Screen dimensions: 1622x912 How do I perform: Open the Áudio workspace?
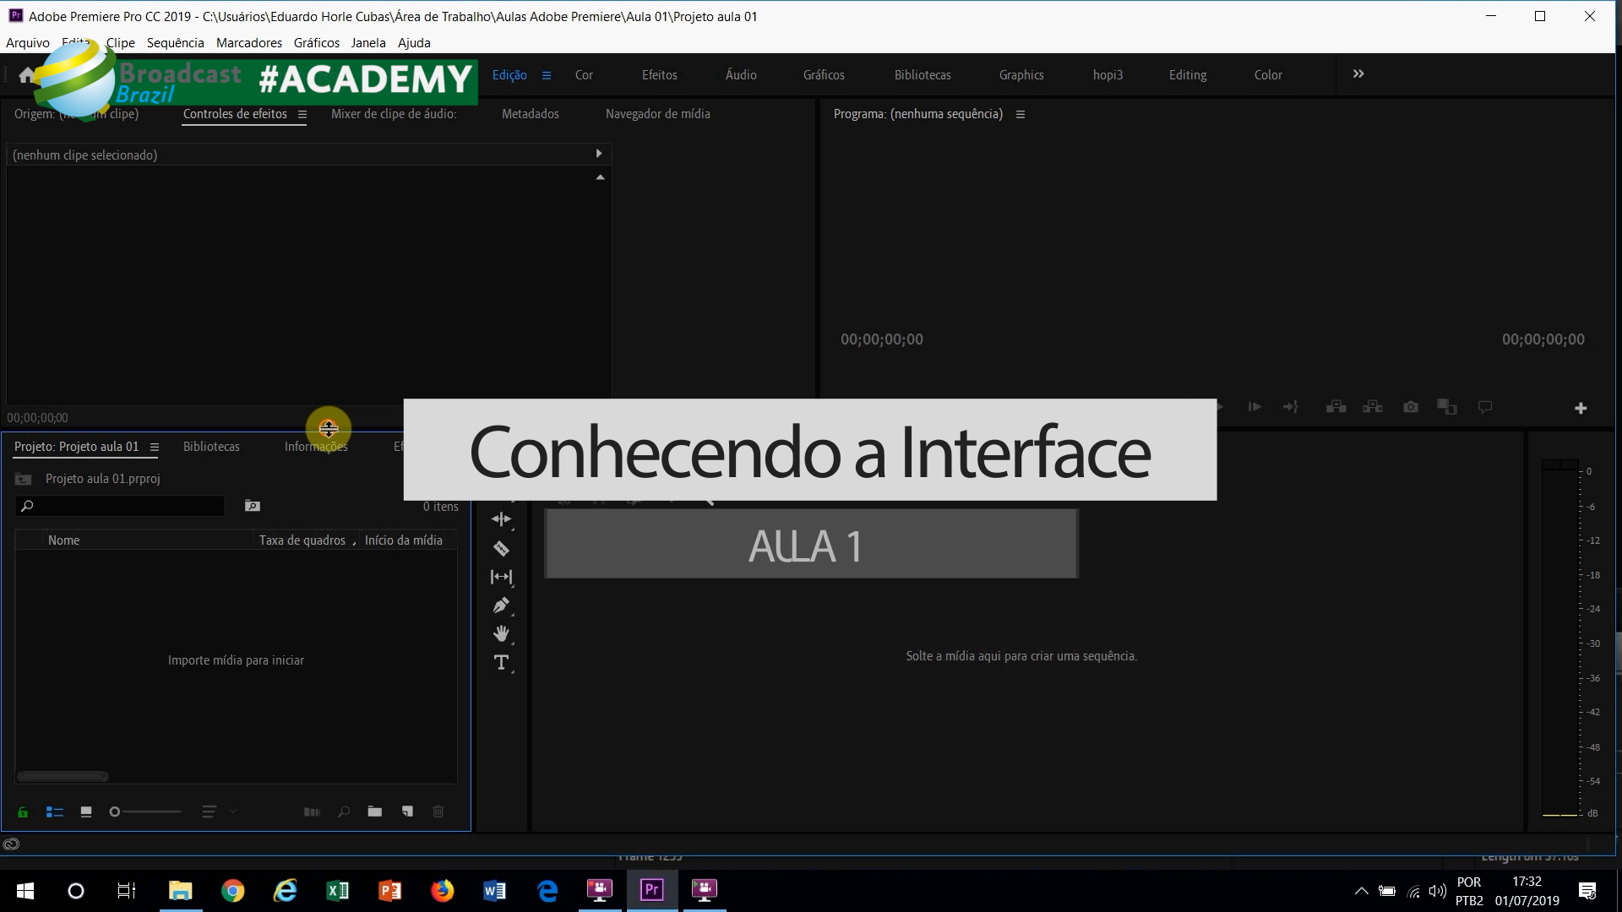click(x=741, y=75)
